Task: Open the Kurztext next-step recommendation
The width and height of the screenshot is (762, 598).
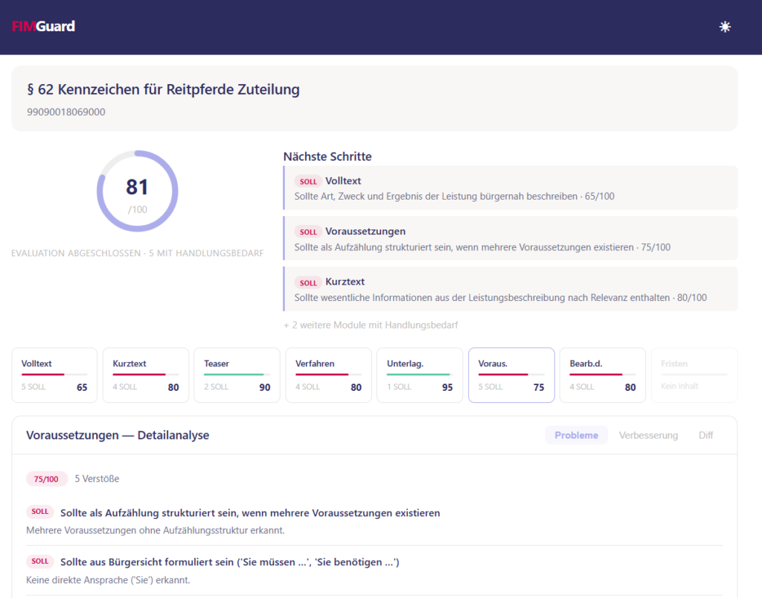Action: [510, 289]
